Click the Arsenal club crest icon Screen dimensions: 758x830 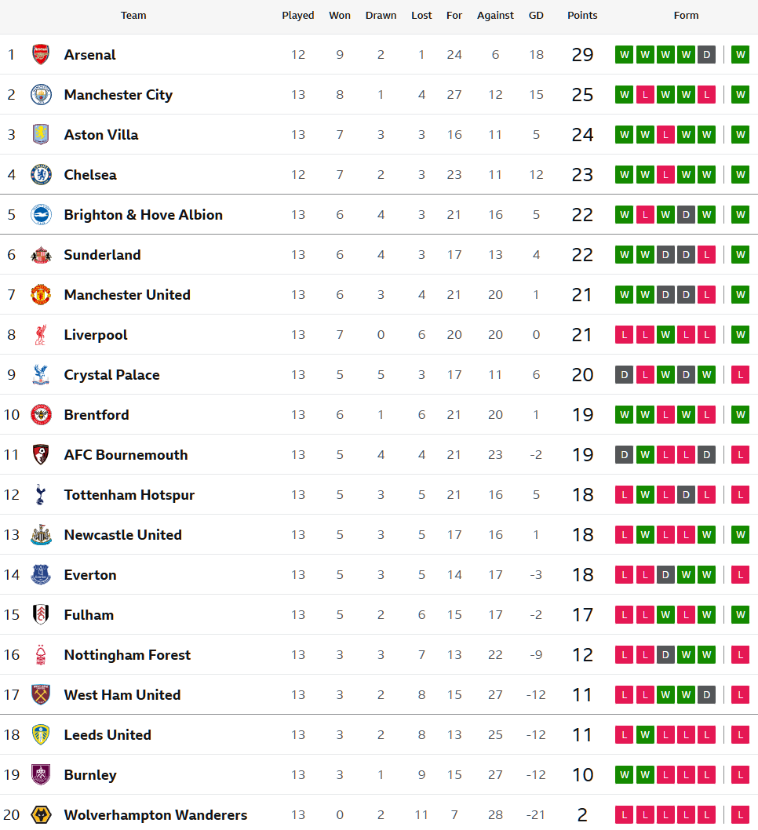tap(41, 55)
